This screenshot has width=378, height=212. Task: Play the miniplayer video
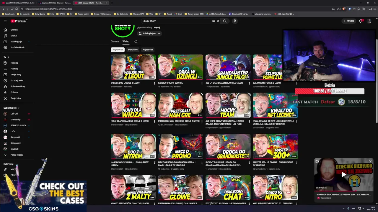point(344,175)
